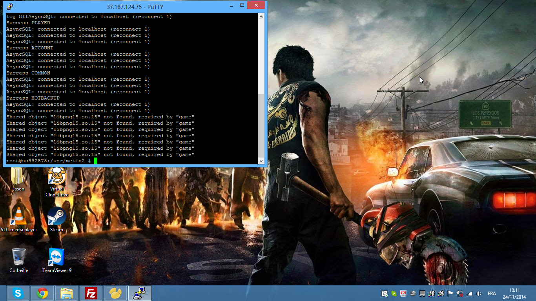Open the volume speaker tray icon
The width and height of the screenshot is (536, 301).
(479, 294)
